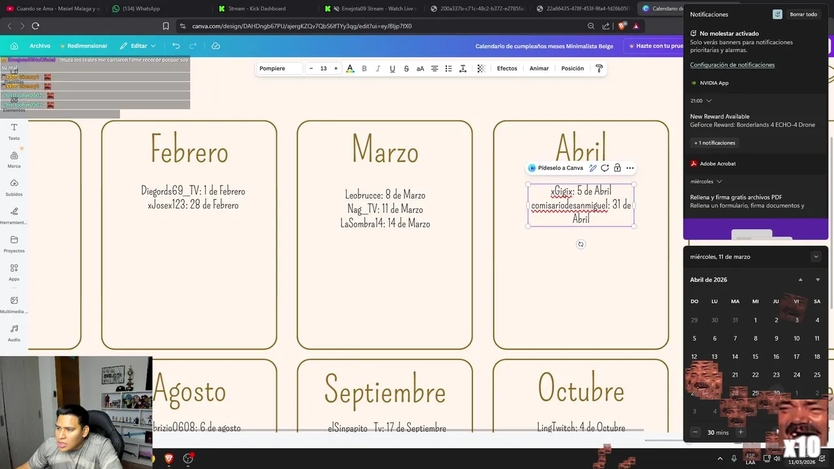The width and height of the screenshot is (834, 469).
Task: Decrease the font size with the minus button
Action: point(311,68)
